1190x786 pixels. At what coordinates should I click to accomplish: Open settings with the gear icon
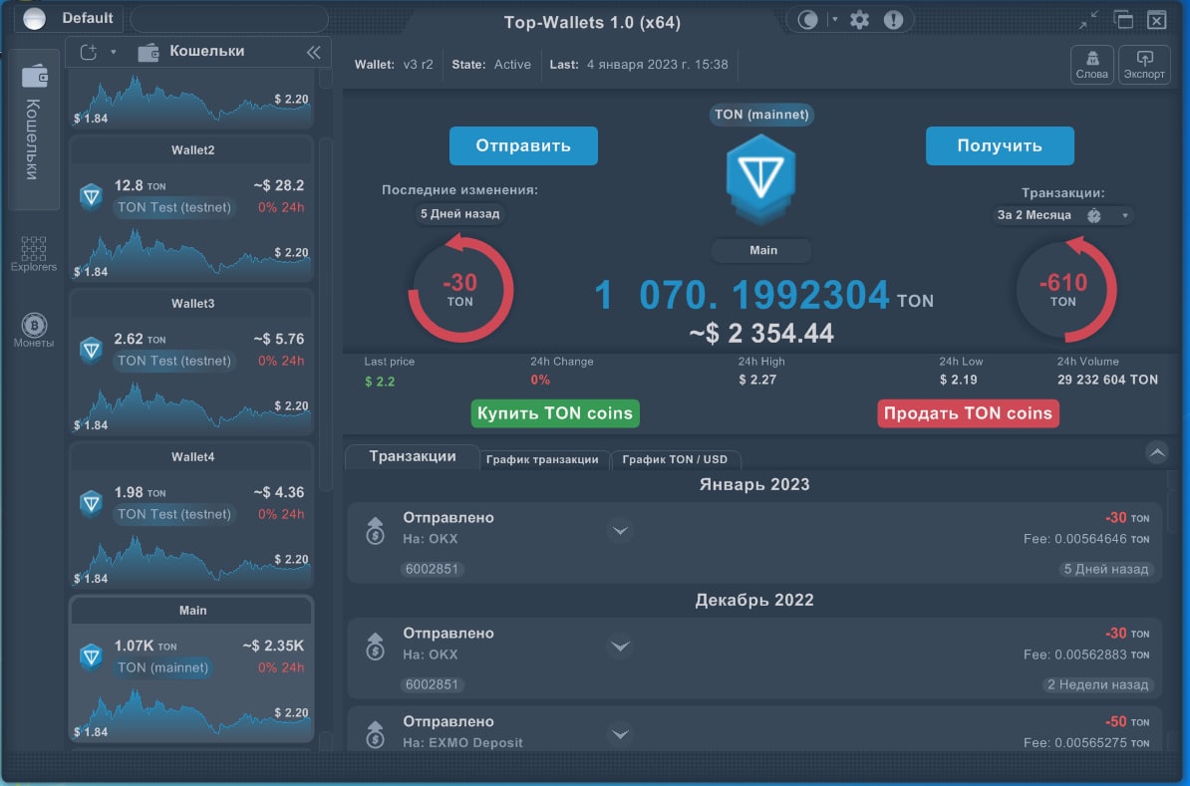[x=859, y=20]
